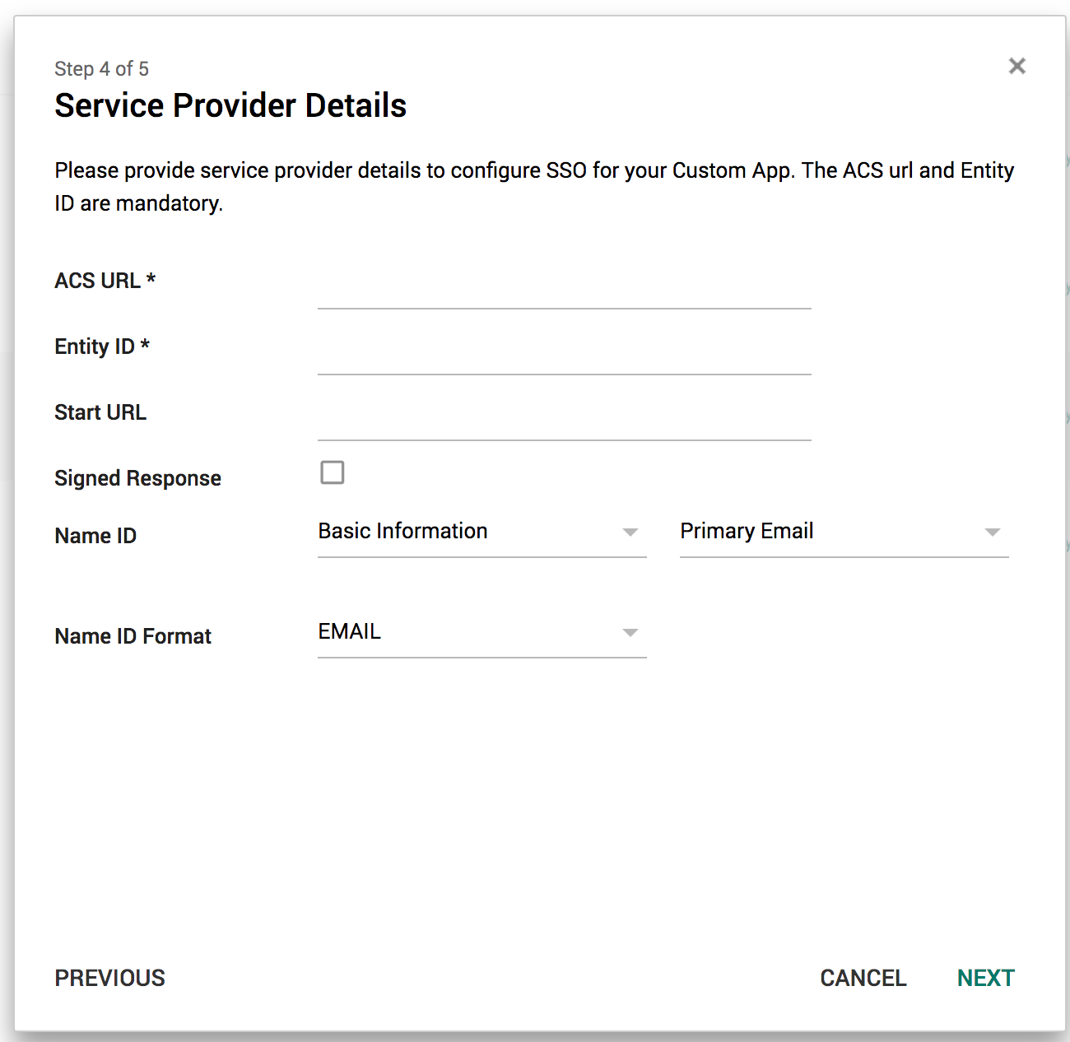This screenshot has width=1070, height=1042.
Task: Enable the Signed Response checkbox
Action: coord(333,472)
